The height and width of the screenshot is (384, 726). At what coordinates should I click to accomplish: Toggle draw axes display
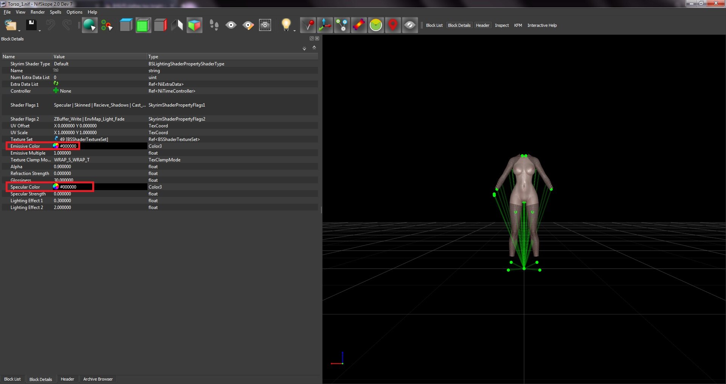(325, 25)
